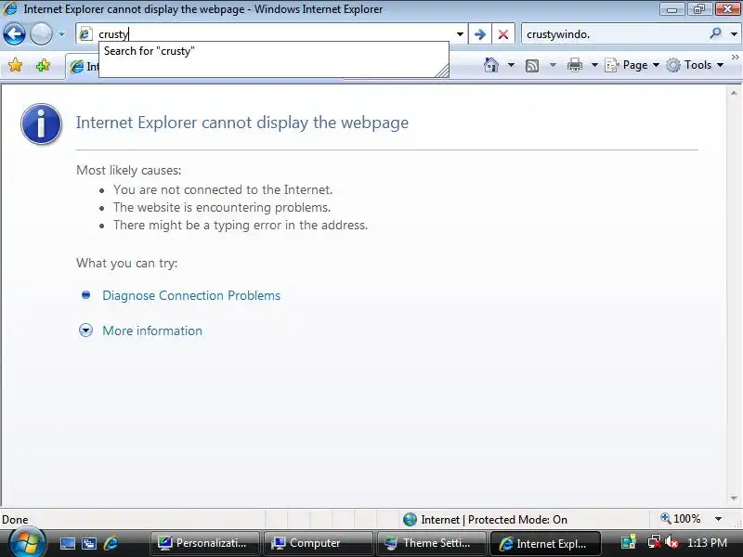Switch to Personalization taskbar button
The image size is (743, 557).
pos(204,543)
